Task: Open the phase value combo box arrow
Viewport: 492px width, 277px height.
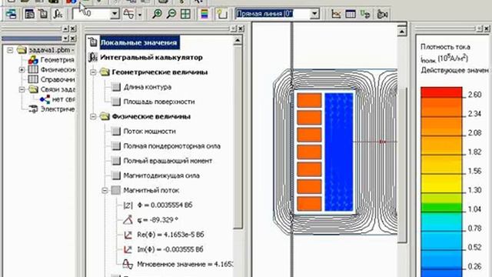Action: click(x=115, y=14)
